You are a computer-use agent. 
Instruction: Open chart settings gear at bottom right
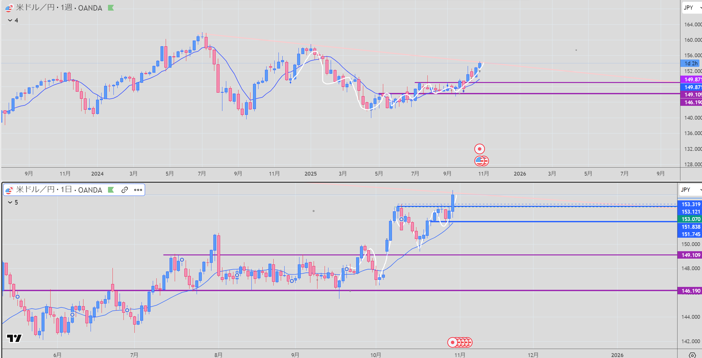[x=692, y=355]
